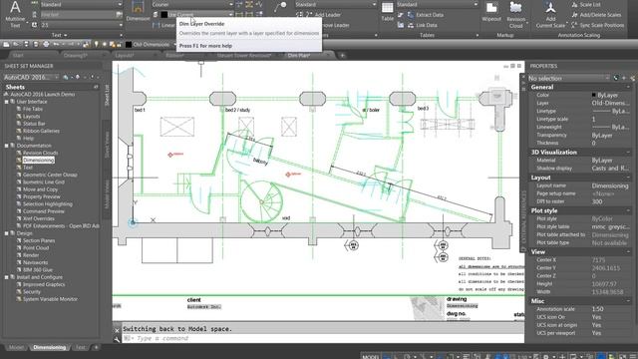Click the command line input field
This screenshot has width=638, height=359.
[323, 338]
